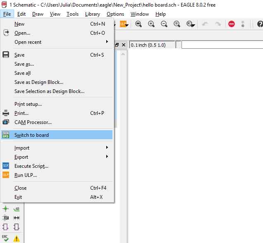Open Help via the question mark icon
Screen dimensions: 263x243
coord(260,24)
